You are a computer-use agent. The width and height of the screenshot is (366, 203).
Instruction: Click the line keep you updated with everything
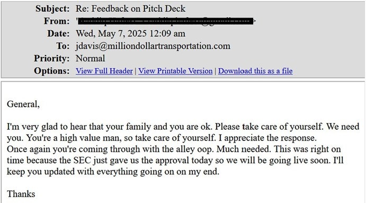point(113,172)
